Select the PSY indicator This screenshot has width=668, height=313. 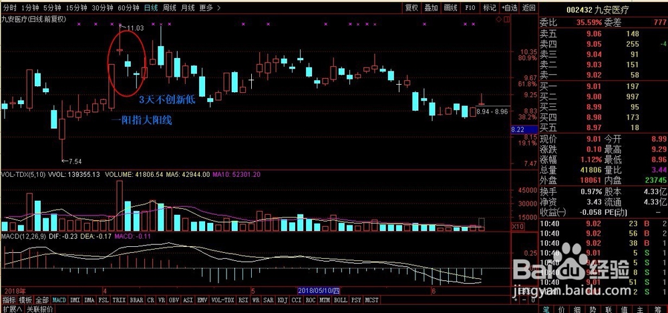point(356,300)
